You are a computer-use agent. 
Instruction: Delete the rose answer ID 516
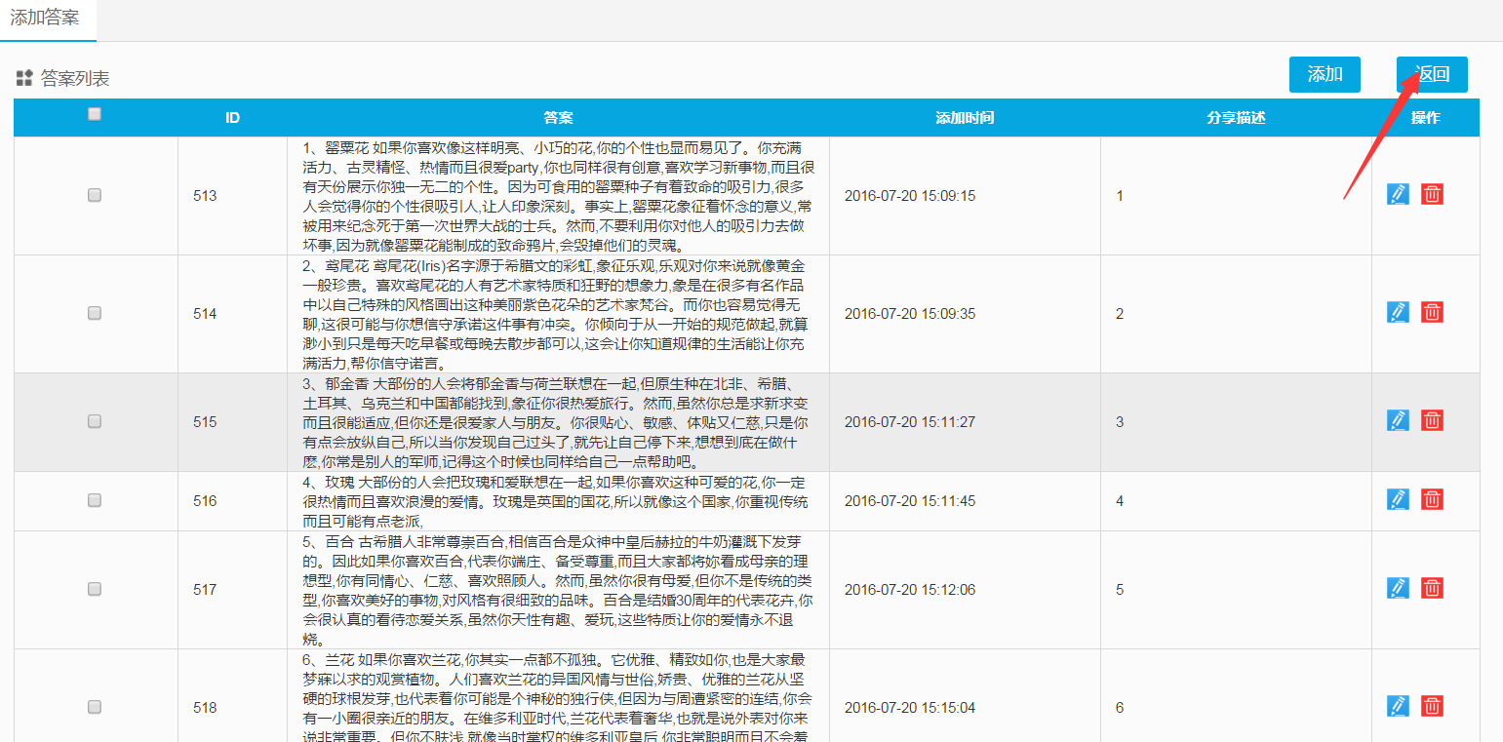1432,499
